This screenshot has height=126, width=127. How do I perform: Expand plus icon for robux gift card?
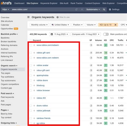(x=34, y=70)
